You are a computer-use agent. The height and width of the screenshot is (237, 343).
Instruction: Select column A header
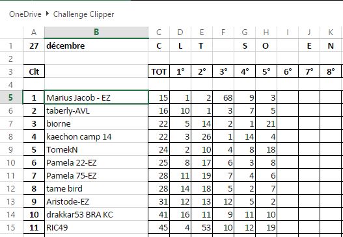34,32
